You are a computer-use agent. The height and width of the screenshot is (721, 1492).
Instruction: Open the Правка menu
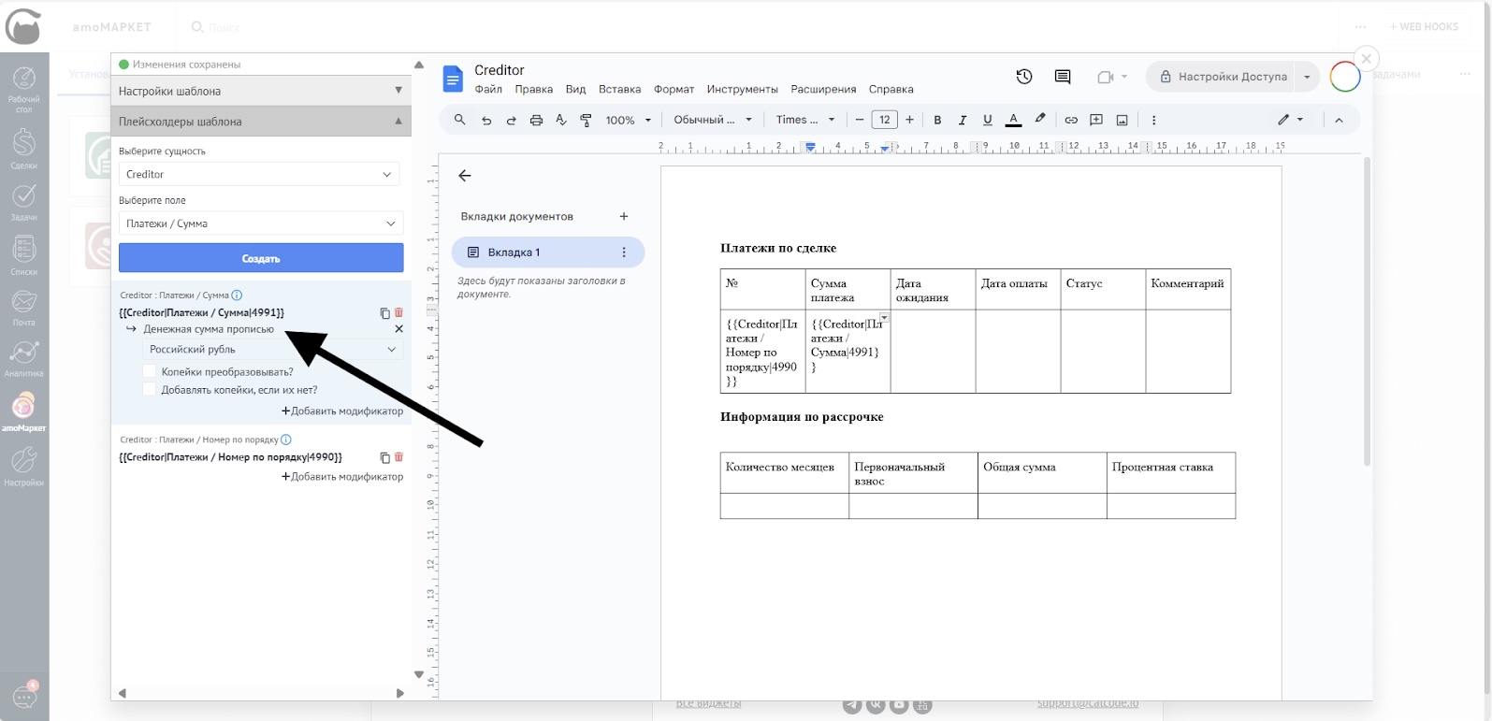click(x=533, y=89)
